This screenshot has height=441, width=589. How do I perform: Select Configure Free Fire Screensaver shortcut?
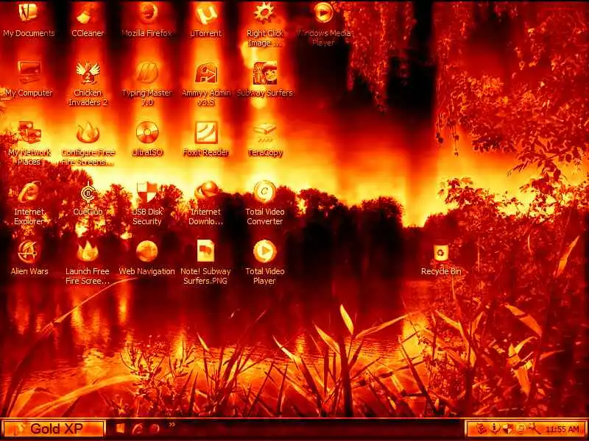point(88,143)
